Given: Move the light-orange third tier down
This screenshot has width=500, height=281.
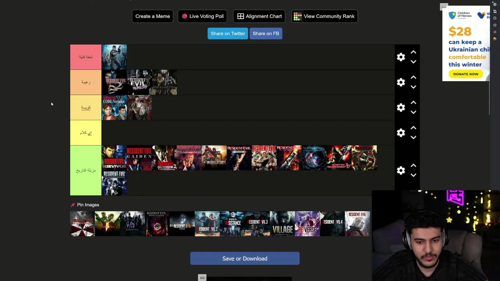Looking at the screenshot, I should coord(413,112).
